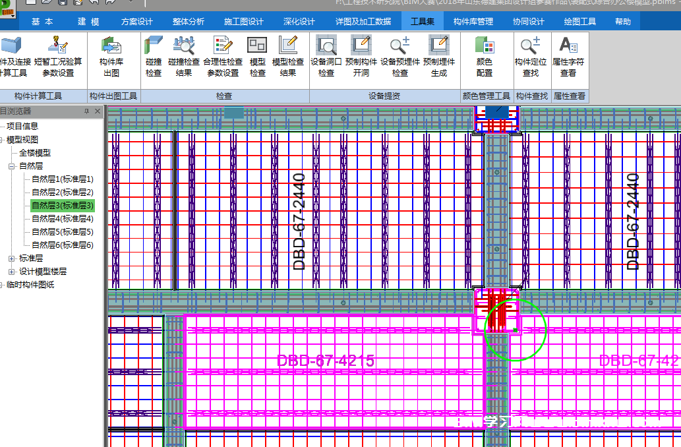Open the 施工图设计 ribbon tab
This screenshot has width=681, height=447.
pos(243,22)
